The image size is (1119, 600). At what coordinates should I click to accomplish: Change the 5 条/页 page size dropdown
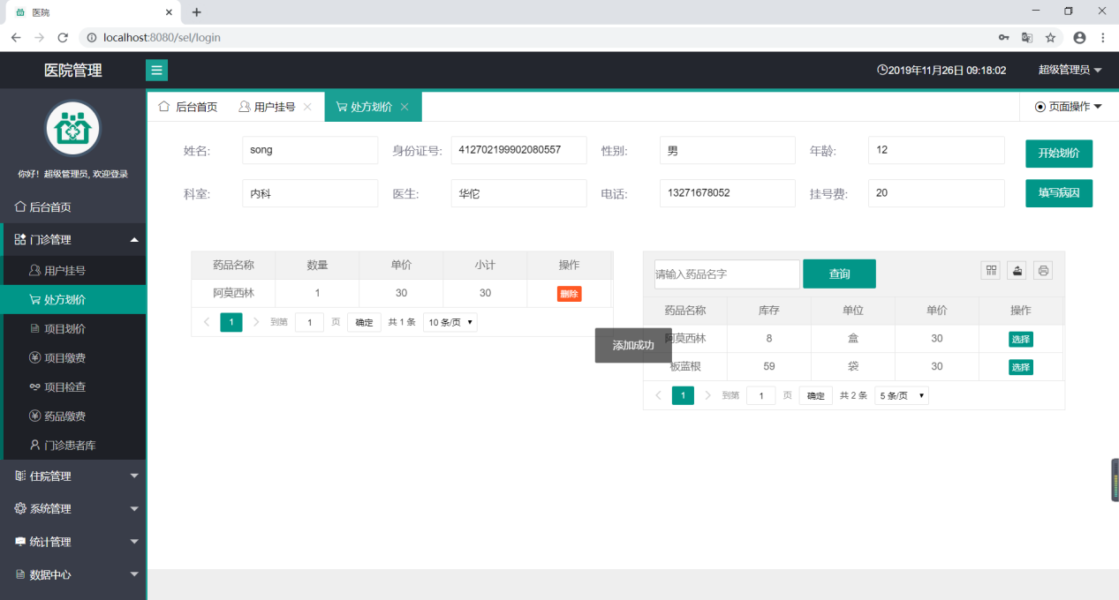(902, 395)
